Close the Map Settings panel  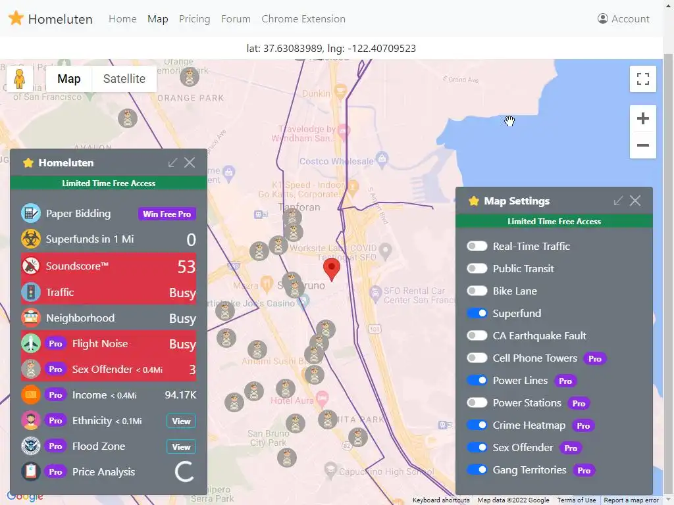(635, 201)
